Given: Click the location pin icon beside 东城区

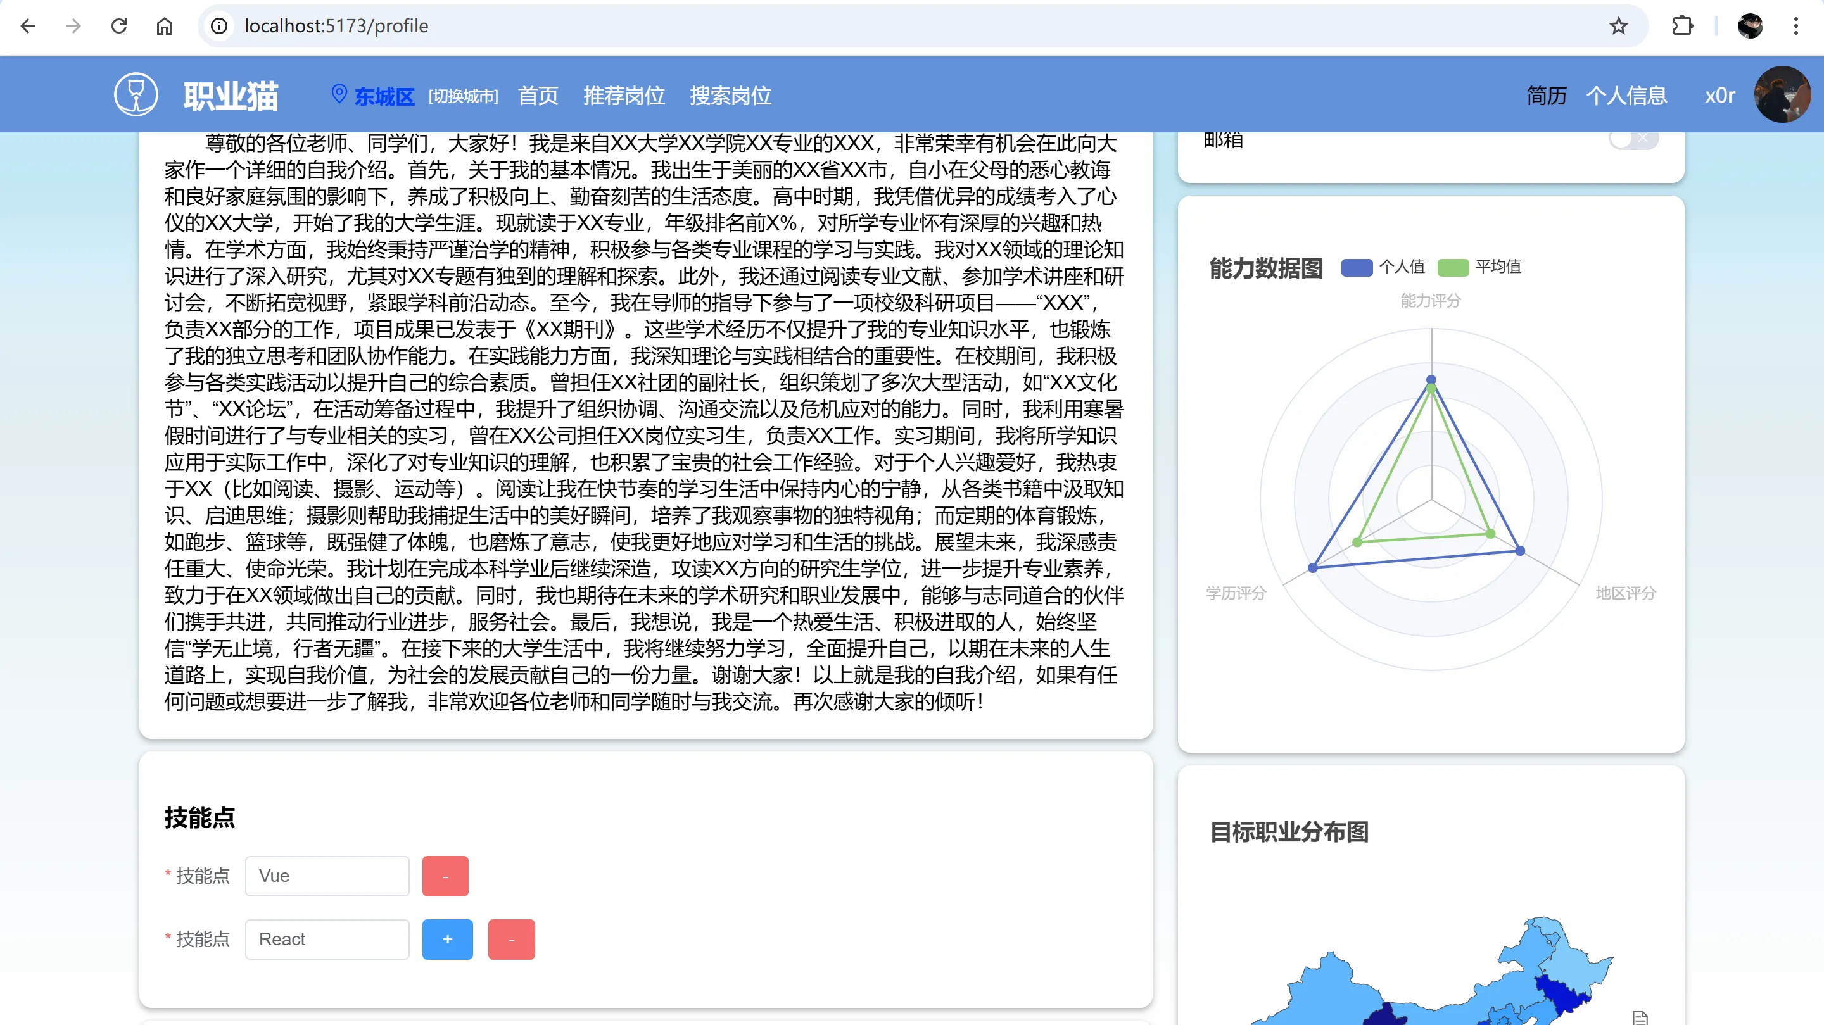Looking at the screenshot, I should point(339,94).
